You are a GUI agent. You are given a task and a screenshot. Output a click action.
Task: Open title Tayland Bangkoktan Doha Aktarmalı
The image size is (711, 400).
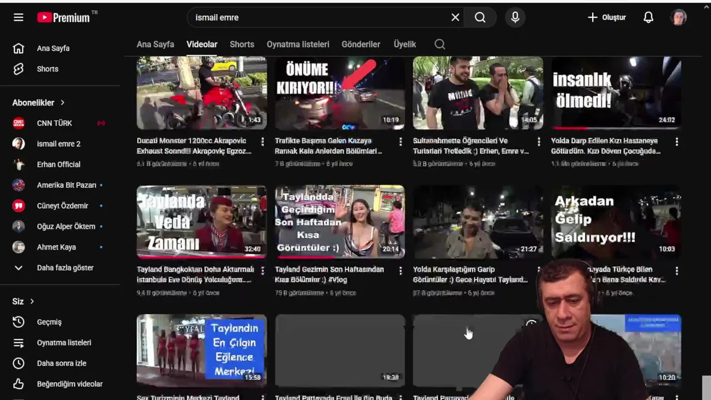coord(196,274)
